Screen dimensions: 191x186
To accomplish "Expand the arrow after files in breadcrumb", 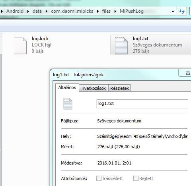I will click(x=115, y=12).
